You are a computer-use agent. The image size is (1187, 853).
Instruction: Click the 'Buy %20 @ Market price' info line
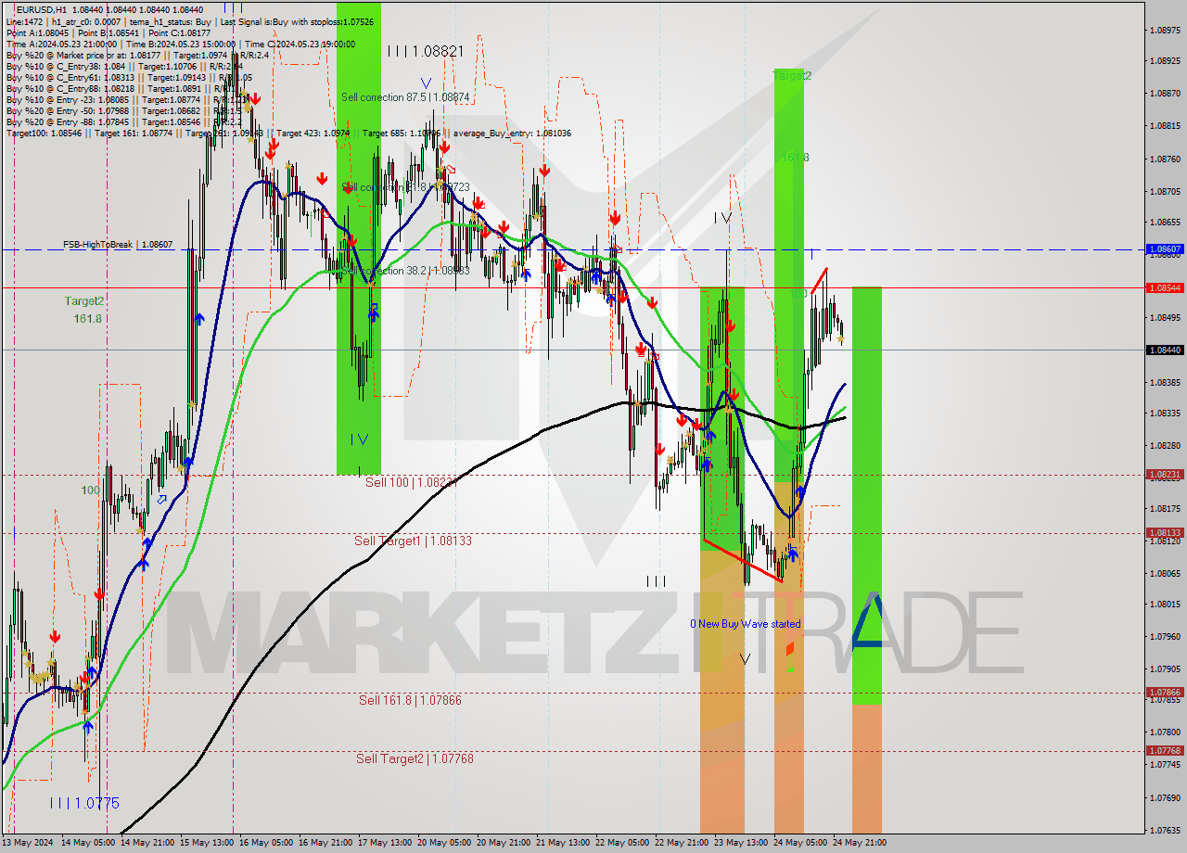pos(136,55)
